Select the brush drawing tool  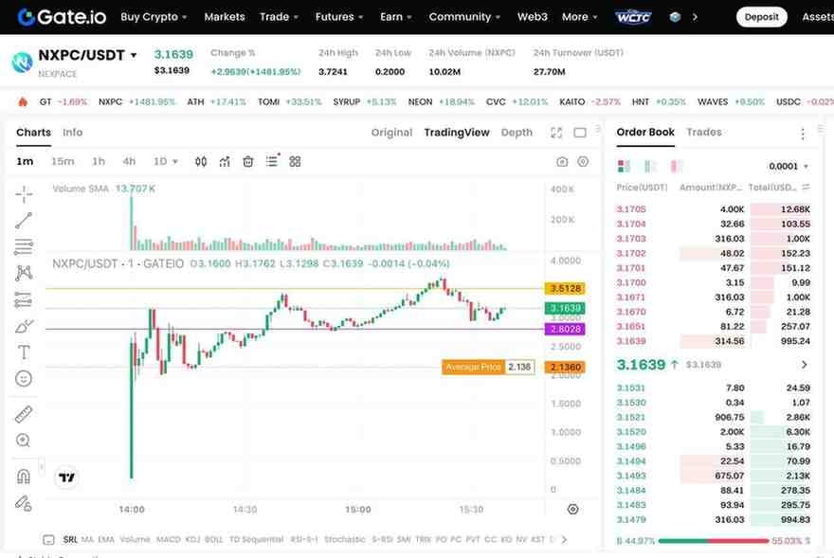(x=24, y=326)
